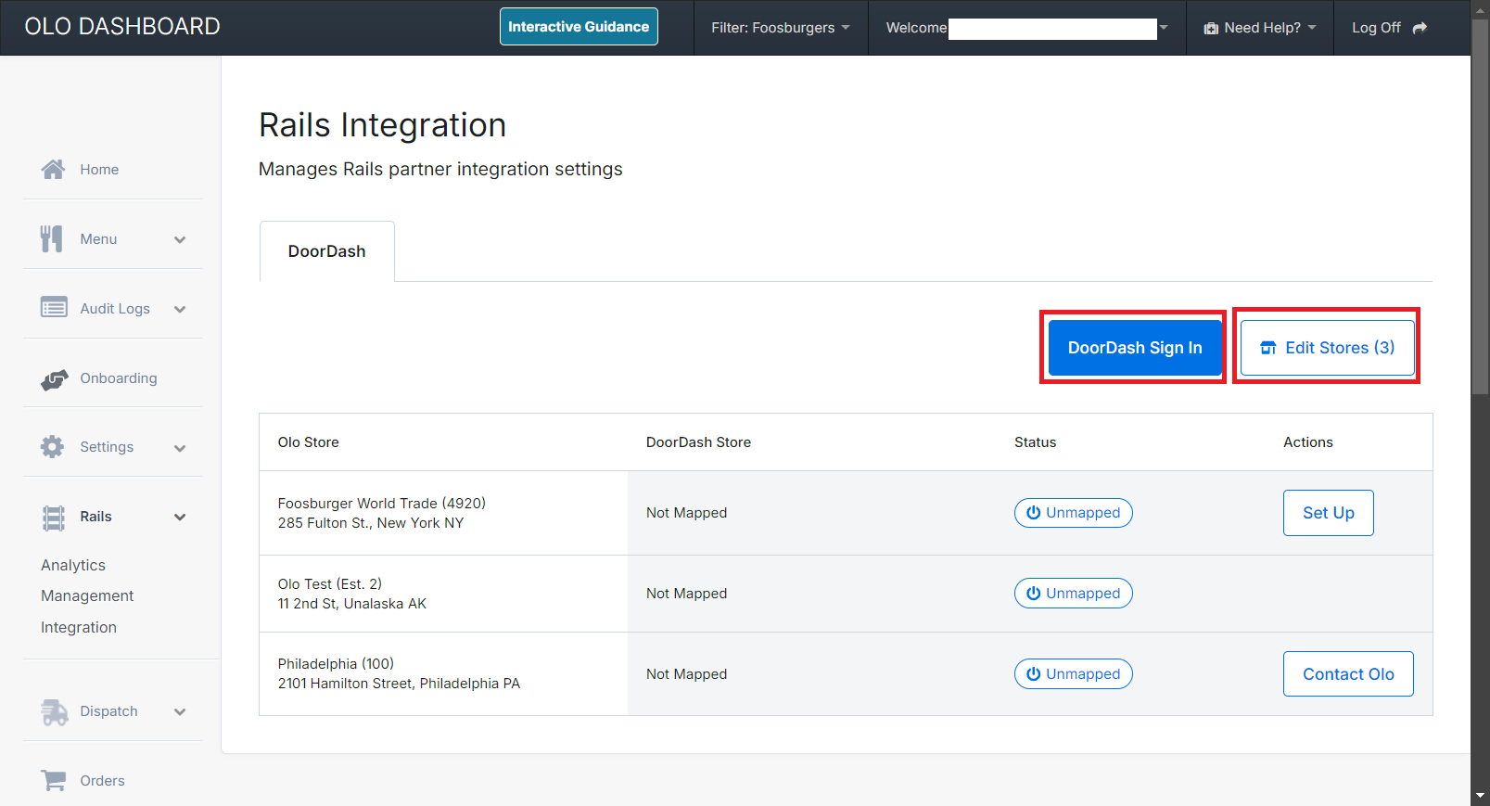Click the DoorDash Sign In button
The height and width of the screenshot is (806, 1490).
click(x=1135, y=348)
